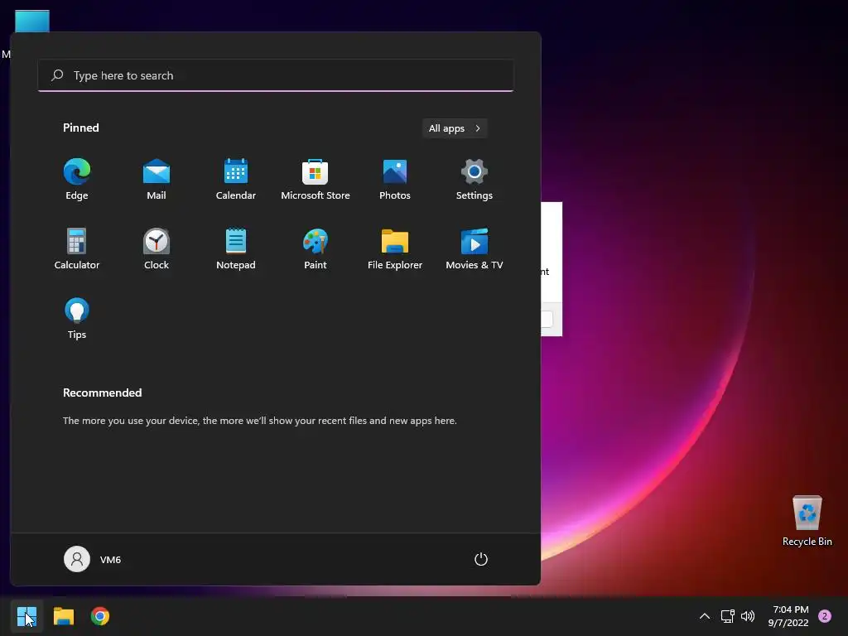This screenshot has width=848, height=636.
Task: Launch the Clock app
Action: click(157, 248)
